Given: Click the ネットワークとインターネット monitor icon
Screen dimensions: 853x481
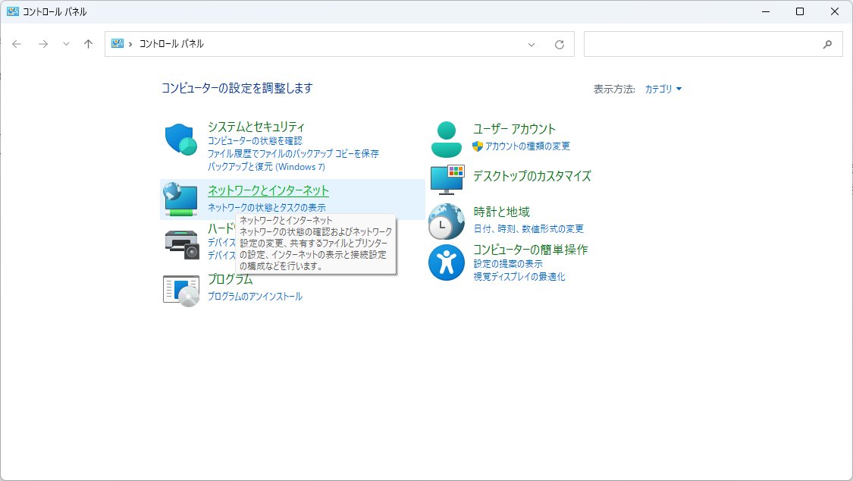Looking at the screenshot, I should click(180, 199).
